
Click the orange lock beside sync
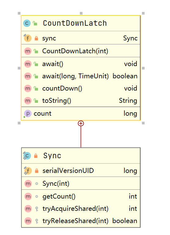[36, 38]
